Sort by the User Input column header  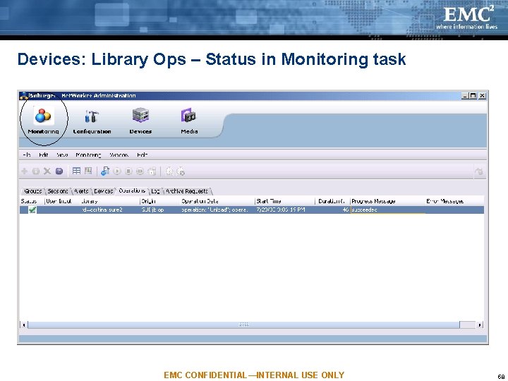tap(62, 201)
